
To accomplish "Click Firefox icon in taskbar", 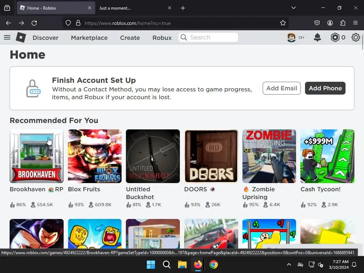I will [198, 264].
